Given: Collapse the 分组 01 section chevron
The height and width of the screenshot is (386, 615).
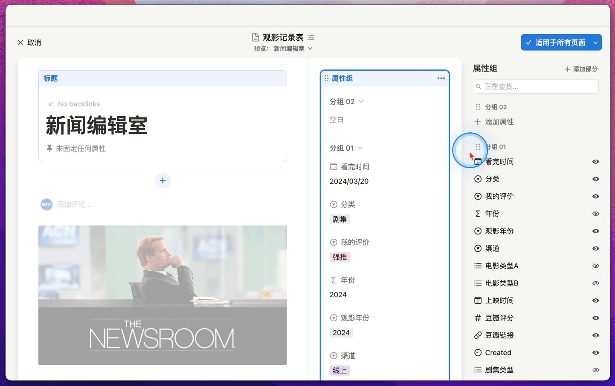Looking at the screenshot, I should (x=360, y=148).
